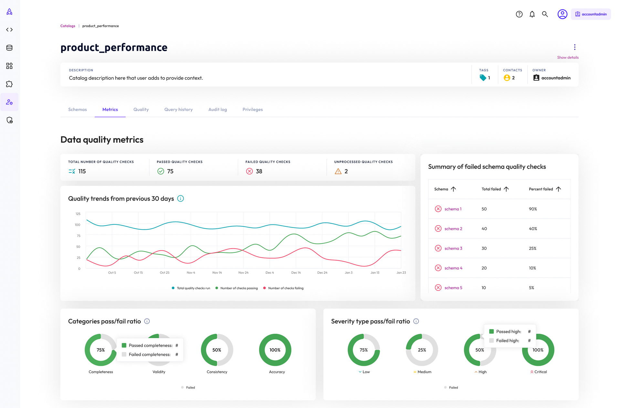
Task: Click the notifications bell icon
Action: pyautogui.click(x=532, y=14)
